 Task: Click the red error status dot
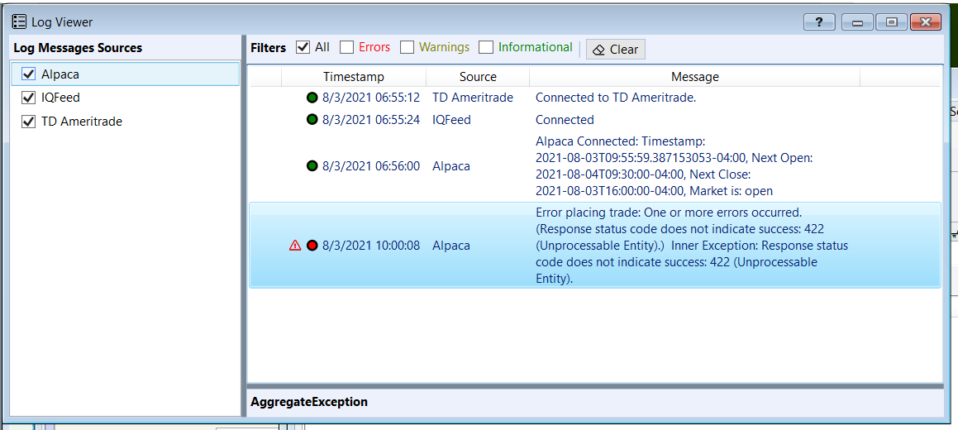312,246
